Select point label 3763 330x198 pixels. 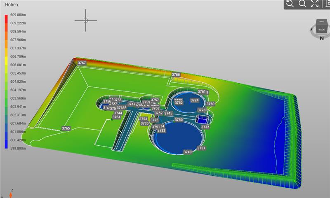[x=156, y=108]
